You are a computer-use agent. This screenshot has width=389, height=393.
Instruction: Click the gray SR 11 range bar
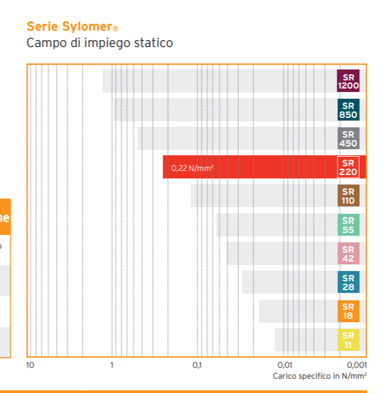click(321, 340)
